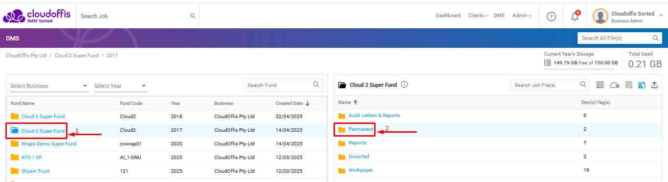Expand the Clients menu
Image resolution: width=668 pixels, height=182 pixels.
pyautogui.click(x=478, y=16)
